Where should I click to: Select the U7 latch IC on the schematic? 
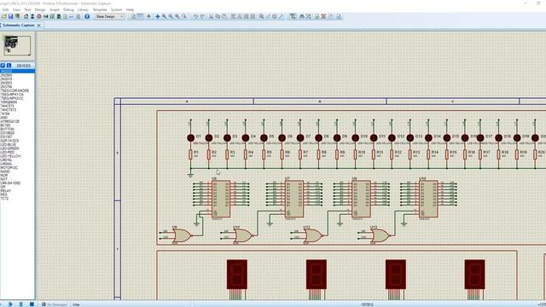coord(293,199)
